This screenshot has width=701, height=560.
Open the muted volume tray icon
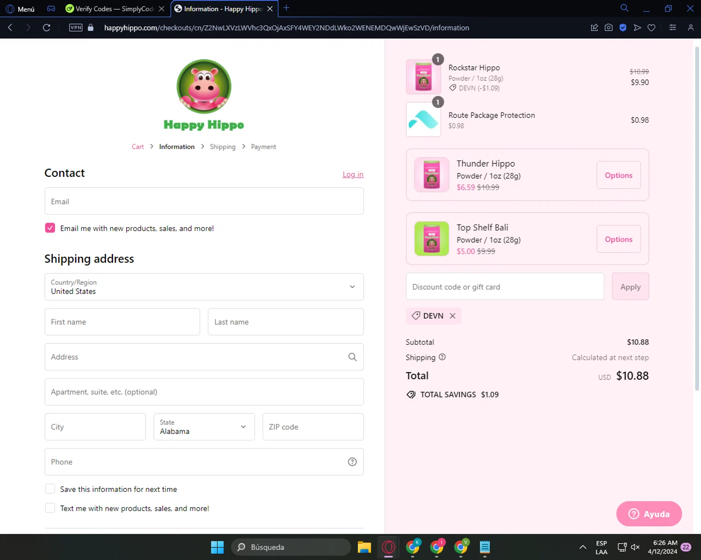635,547
